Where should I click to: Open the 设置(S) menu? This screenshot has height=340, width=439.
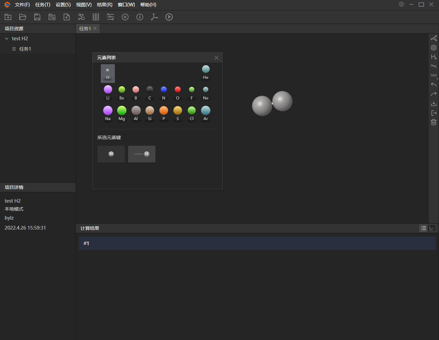[63, 5]
